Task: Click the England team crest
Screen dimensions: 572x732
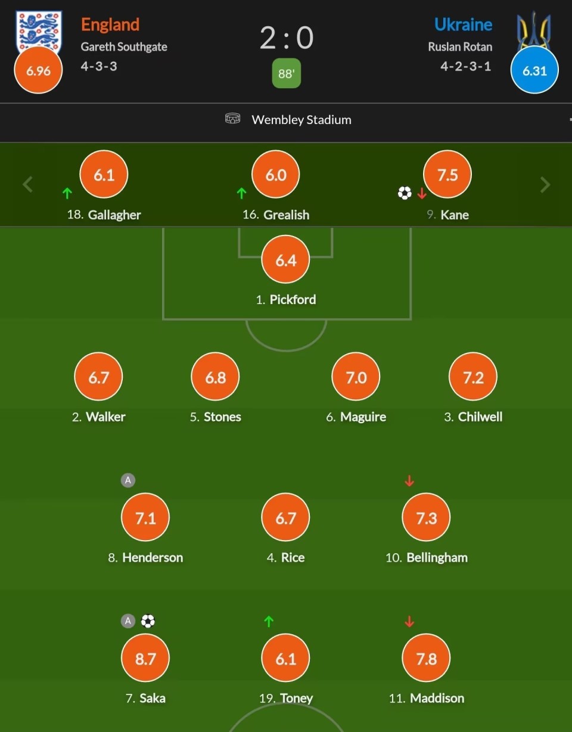Action: pos(39,30)
